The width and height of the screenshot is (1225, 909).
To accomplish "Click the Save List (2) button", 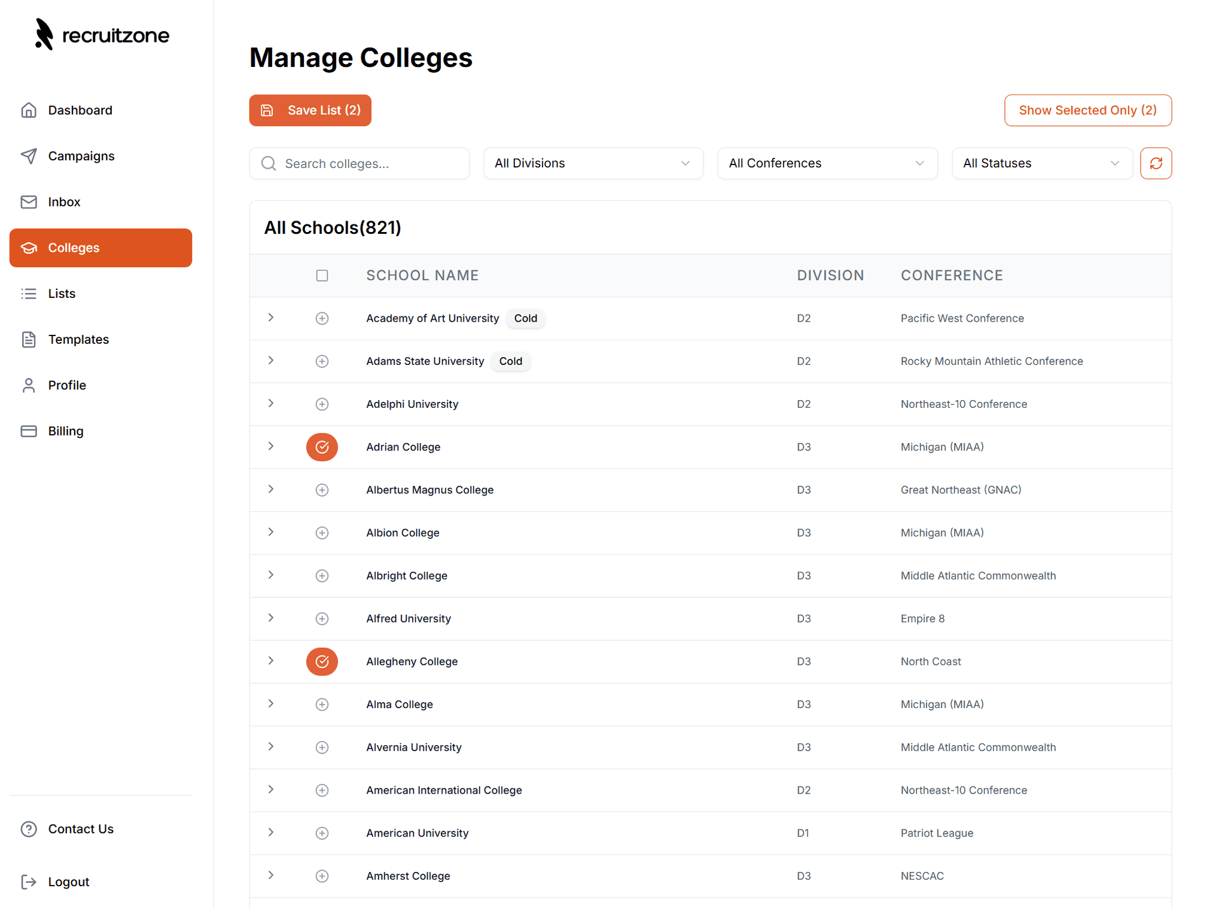I will tap(310, 111).
